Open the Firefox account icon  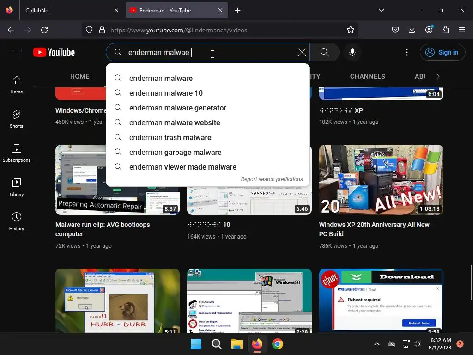point(429,30)
